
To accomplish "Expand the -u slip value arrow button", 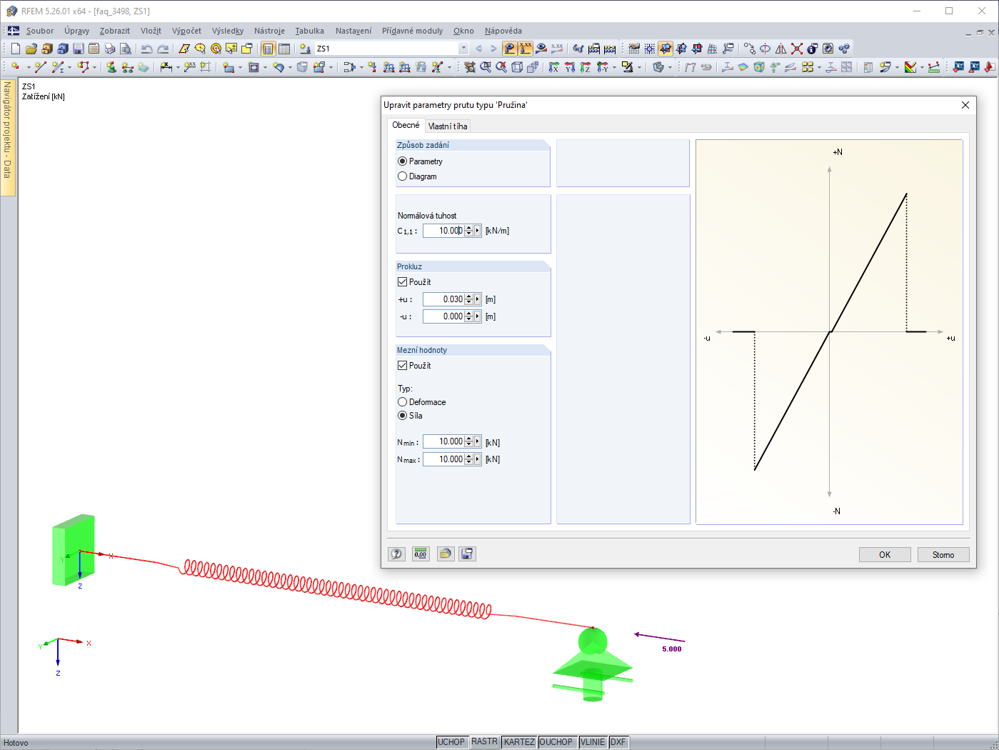I will [478, 316].
